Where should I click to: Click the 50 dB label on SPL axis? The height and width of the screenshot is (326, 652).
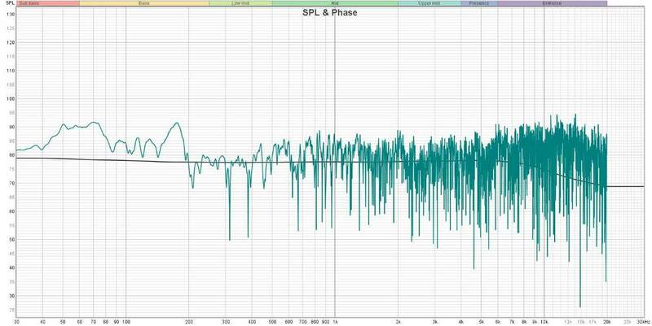[11, 240]
